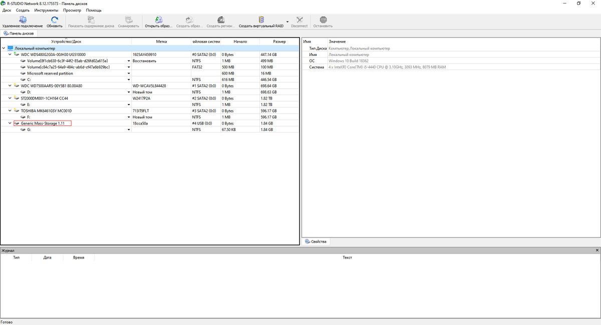This screenshot has height=325, width=601.
Task: Click the Открыть образ toolbar icon
Action: pos(158,19)
